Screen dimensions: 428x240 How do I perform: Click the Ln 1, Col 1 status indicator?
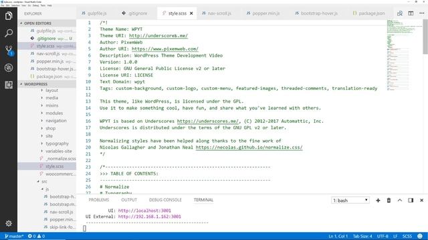click(338, 236)
